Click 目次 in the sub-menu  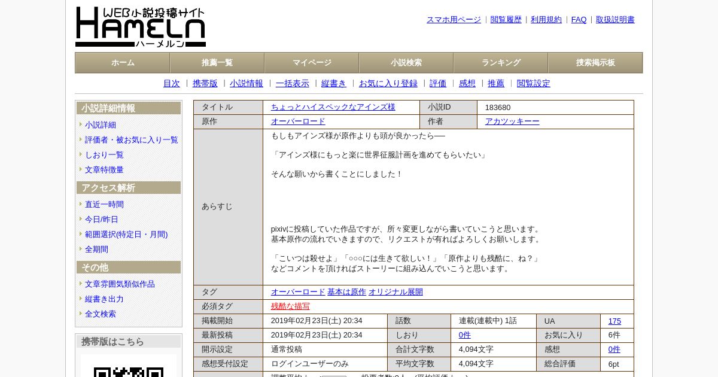tap(172, 84)
